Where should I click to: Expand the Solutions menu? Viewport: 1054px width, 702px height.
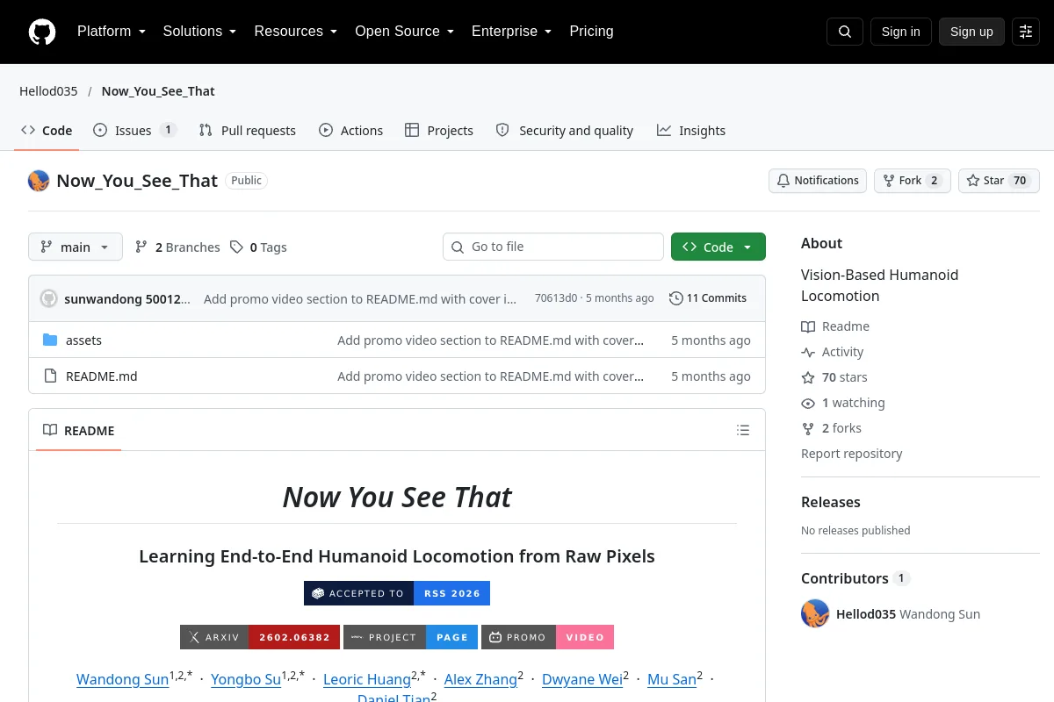(x=199, y=32)
